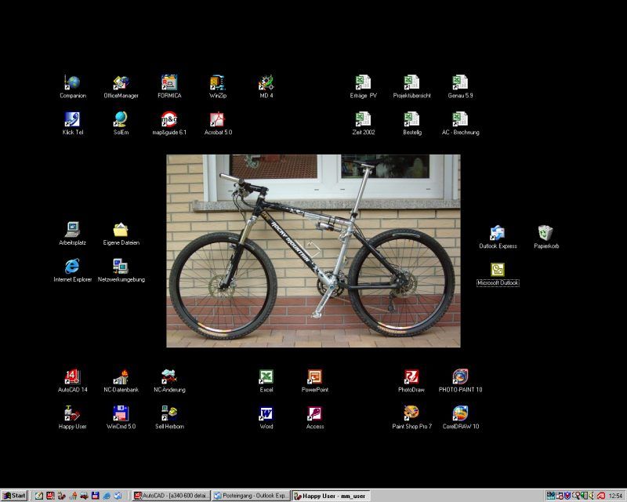Click the Windows Start button
This screenshot has height=502, width=627.
[14, 496]
